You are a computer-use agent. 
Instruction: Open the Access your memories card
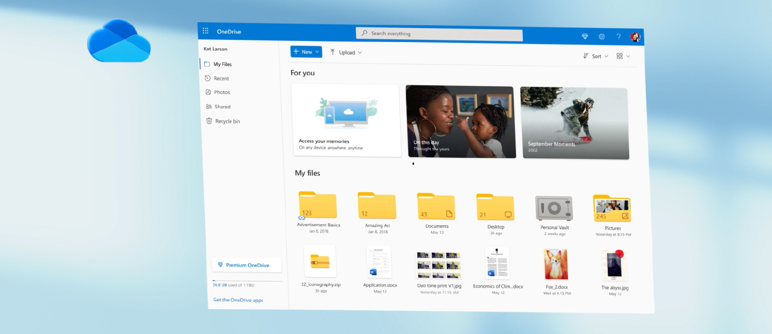click(x=347, y=120)
